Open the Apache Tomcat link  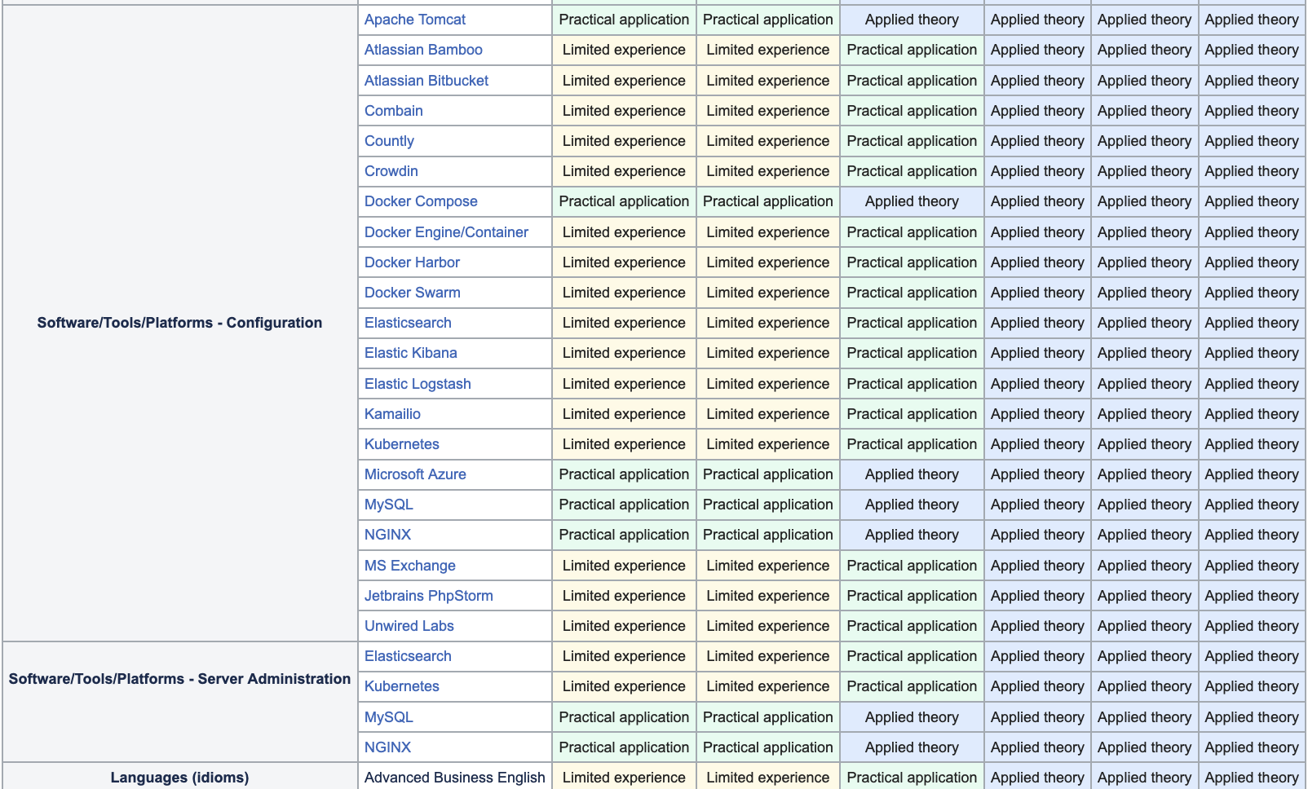click(414, 20)
